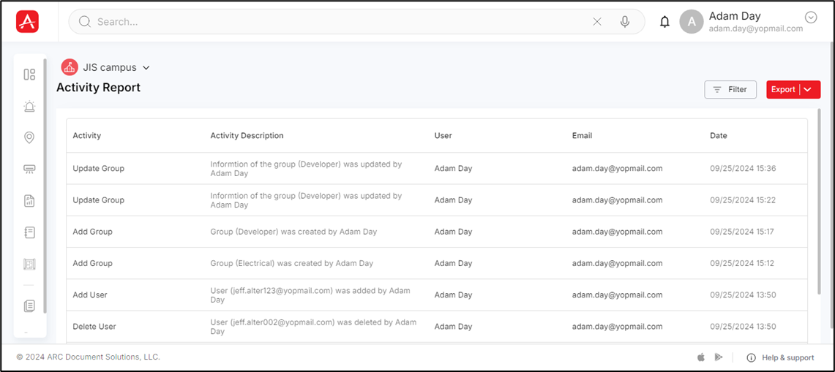
Task: Click the alarm siren icon in sidebar
Action: [29, 107]
